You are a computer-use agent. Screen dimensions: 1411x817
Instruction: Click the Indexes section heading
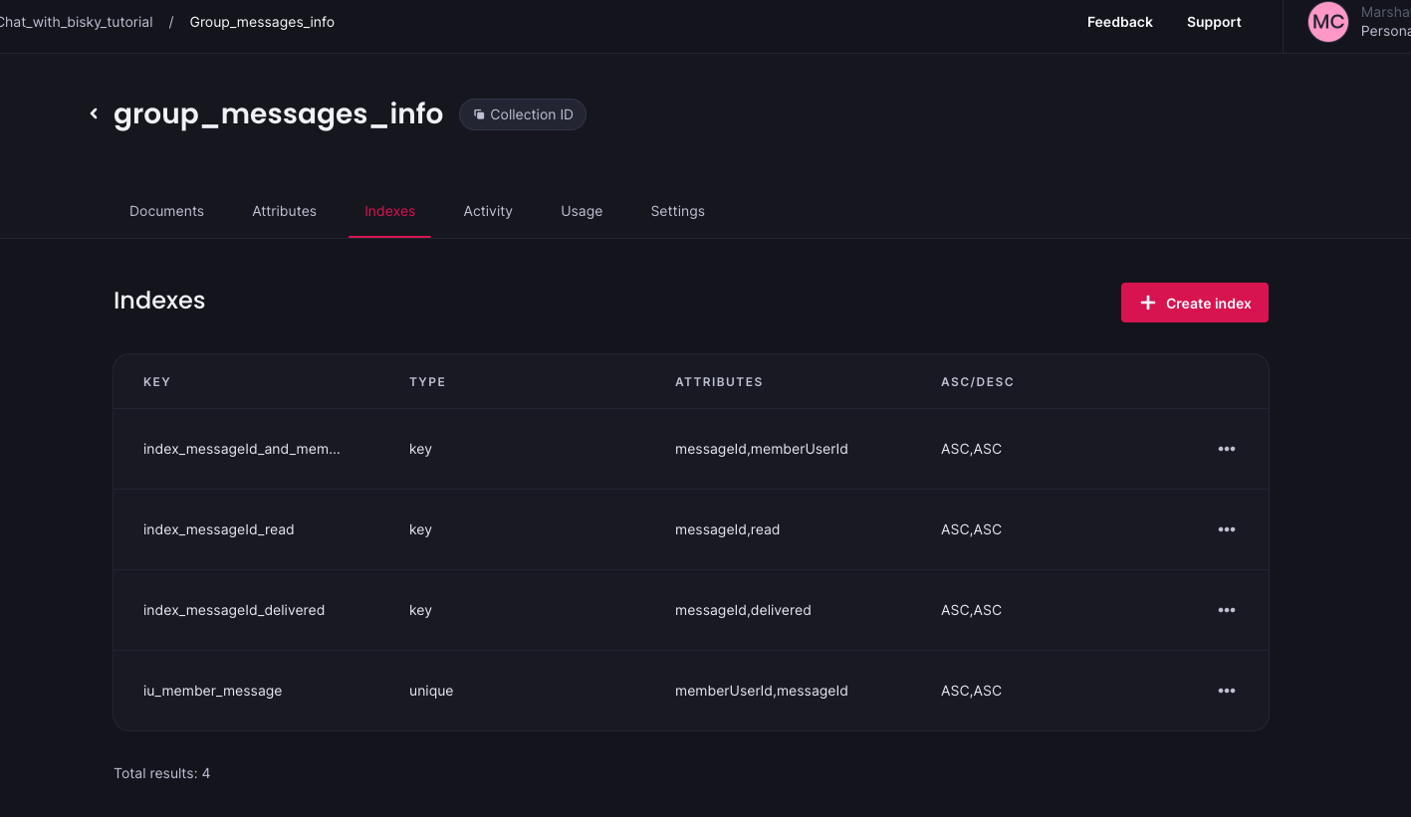pos(159,301)
